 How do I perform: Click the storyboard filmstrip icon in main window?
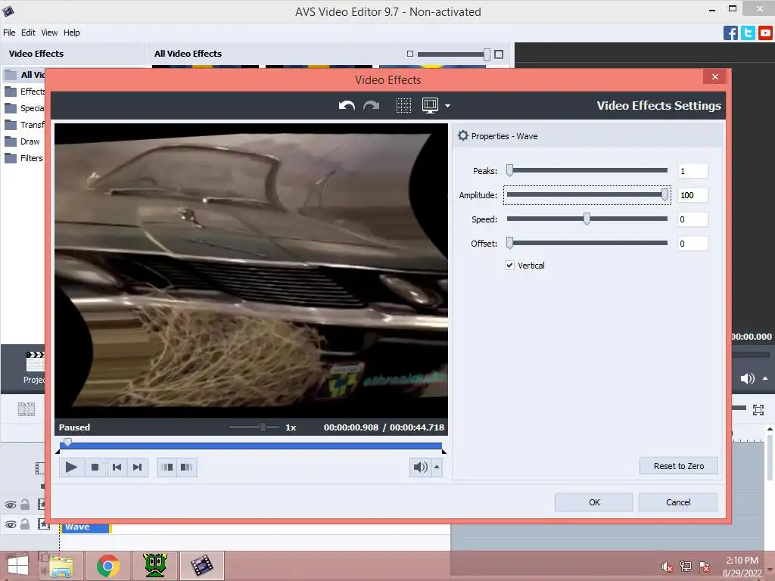coord(26,409)
